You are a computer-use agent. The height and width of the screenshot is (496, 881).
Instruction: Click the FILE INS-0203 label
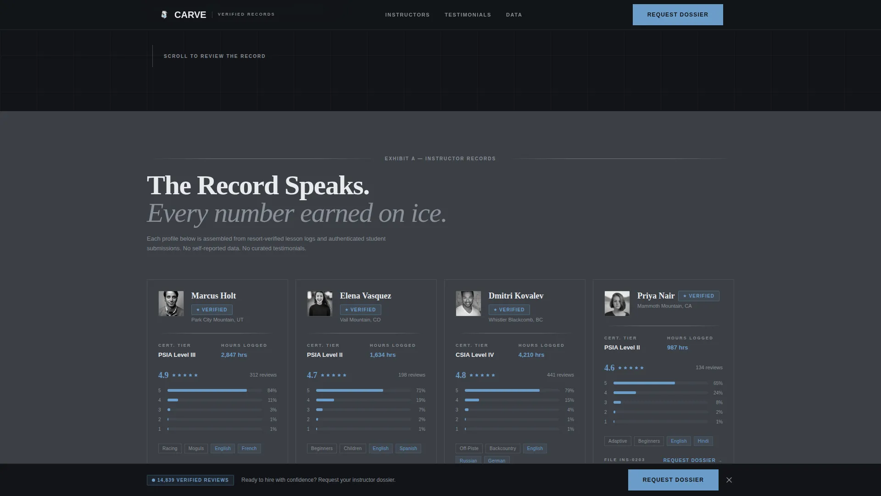[625, 460]
